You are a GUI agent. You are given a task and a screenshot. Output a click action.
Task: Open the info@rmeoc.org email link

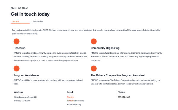coord(74,105)
